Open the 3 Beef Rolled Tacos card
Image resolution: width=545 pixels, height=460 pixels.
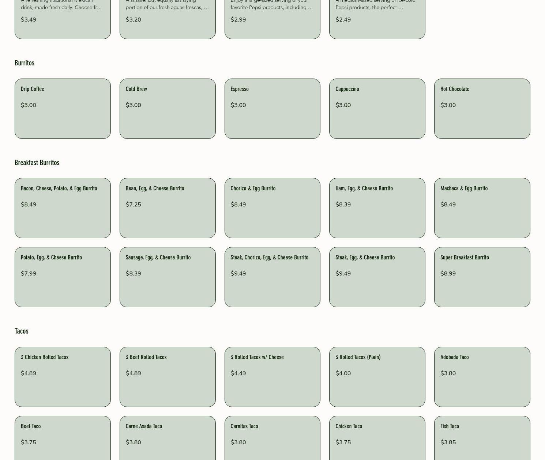[168, 377]
